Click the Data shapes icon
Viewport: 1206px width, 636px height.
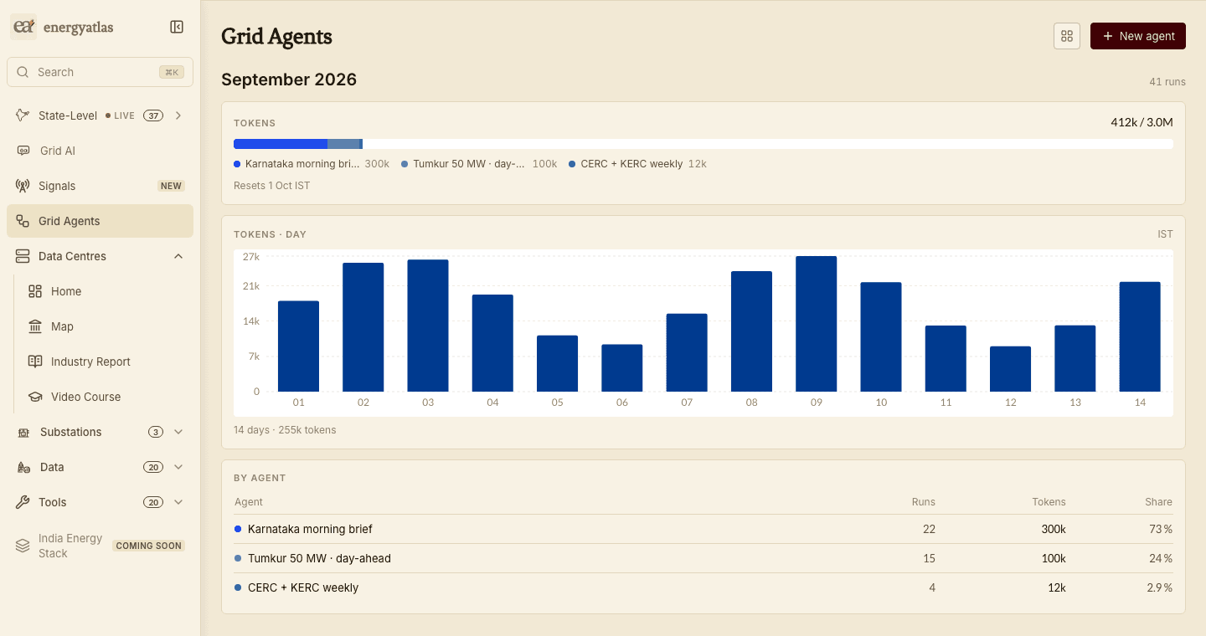(23, 467)
